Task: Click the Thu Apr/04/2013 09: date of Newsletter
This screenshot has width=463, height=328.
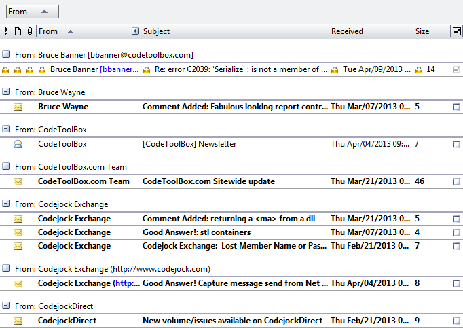Action: pyautogui.click(x=370, y=144)
